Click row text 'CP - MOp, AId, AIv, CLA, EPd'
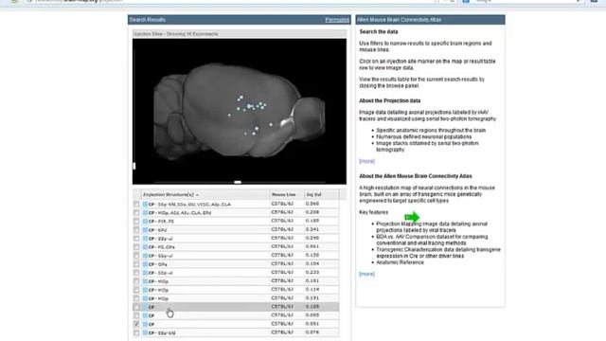 180,213
